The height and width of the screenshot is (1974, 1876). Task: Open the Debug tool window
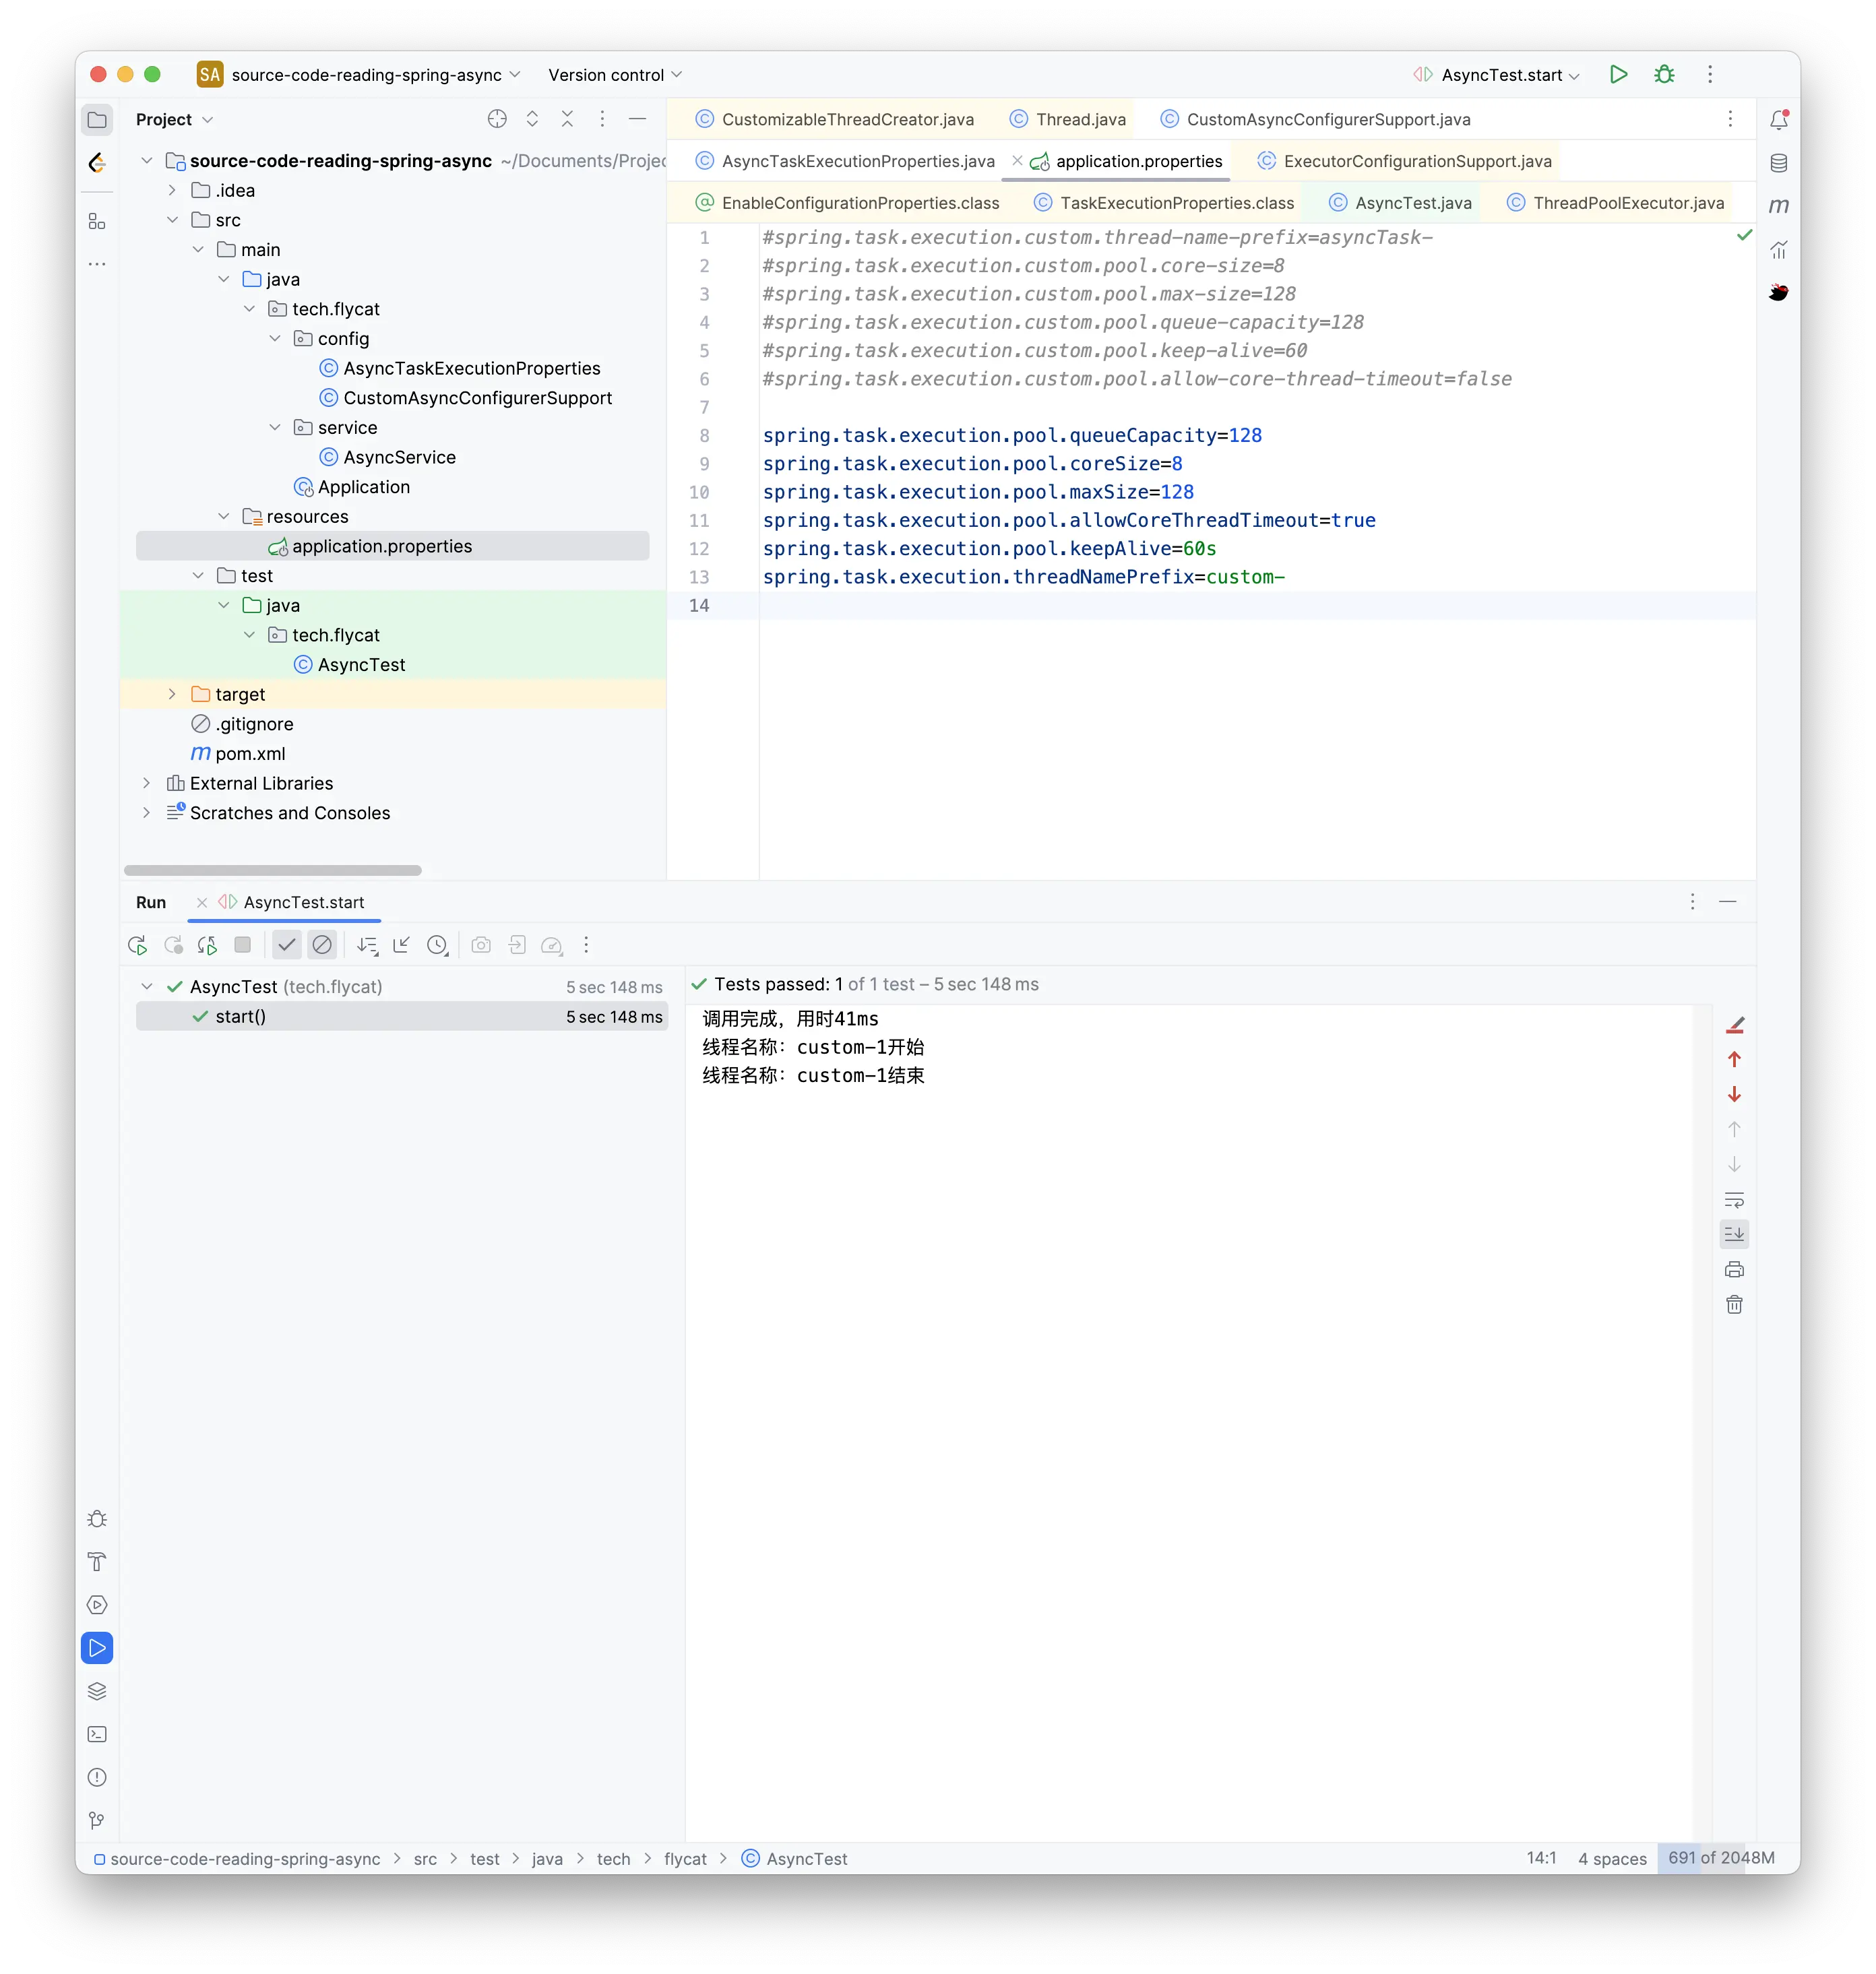point(97,1519)
